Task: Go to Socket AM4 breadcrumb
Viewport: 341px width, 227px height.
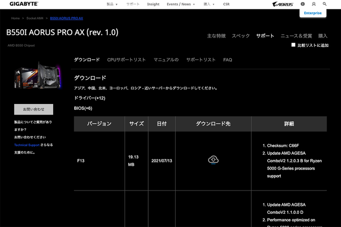Action: (35, 18)
